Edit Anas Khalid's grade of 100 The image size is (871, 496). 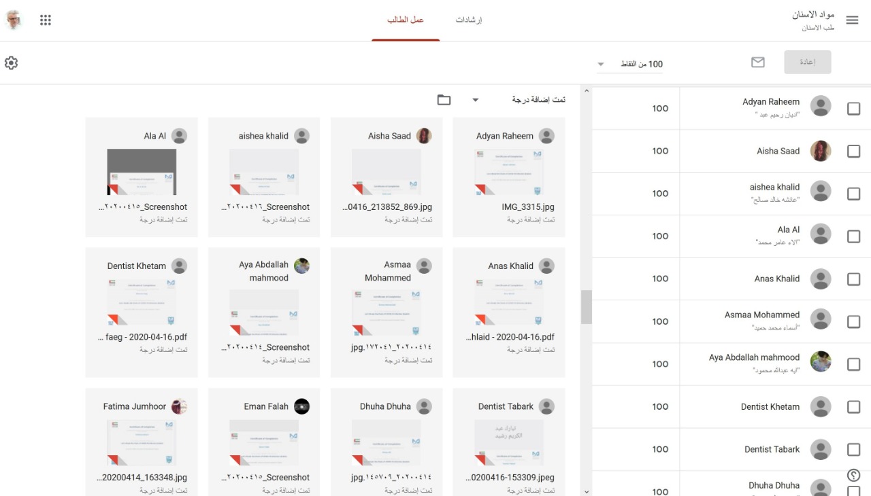pos(660,279)
